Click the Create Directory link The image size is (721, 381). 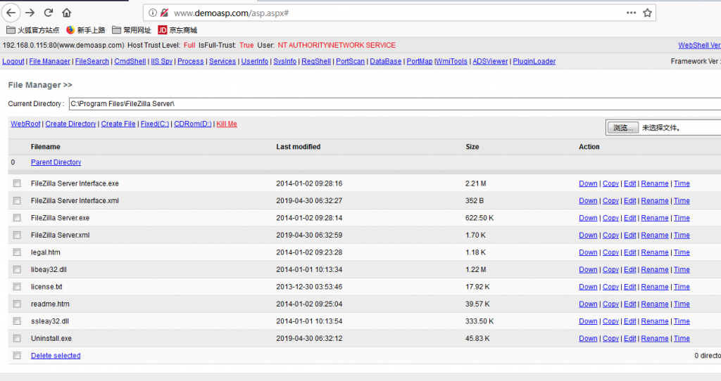[x=71, y=124]
